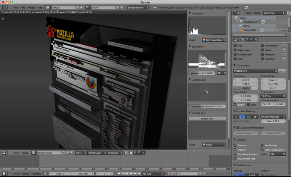Open the Add menu
Image resolution: width=291 pixels, height=177 pixels.
tap(22, 7)
